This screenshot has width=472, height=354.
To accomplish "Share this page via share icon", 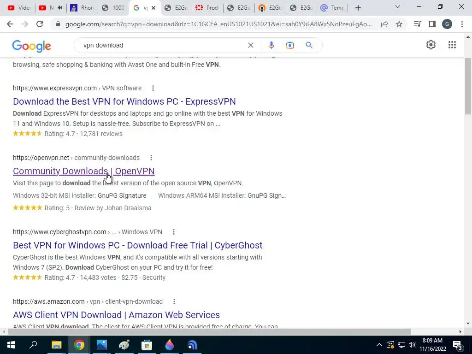I will pyautogui.click(x=384, y=24).
